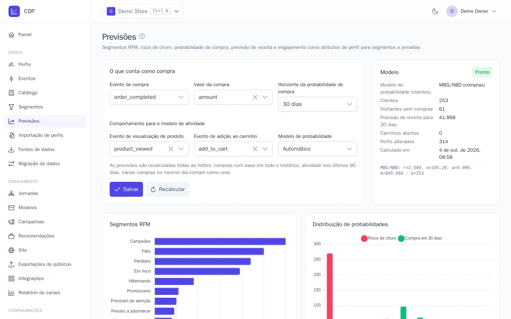Click the Demo Owner avatar

coord(452,11)
